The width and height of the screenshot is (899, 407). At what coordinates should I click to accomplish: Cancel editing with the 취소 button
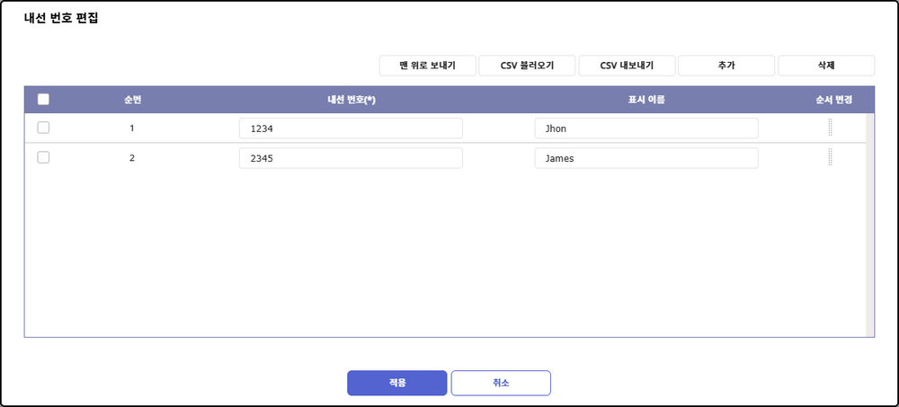(x=501, y=383)
